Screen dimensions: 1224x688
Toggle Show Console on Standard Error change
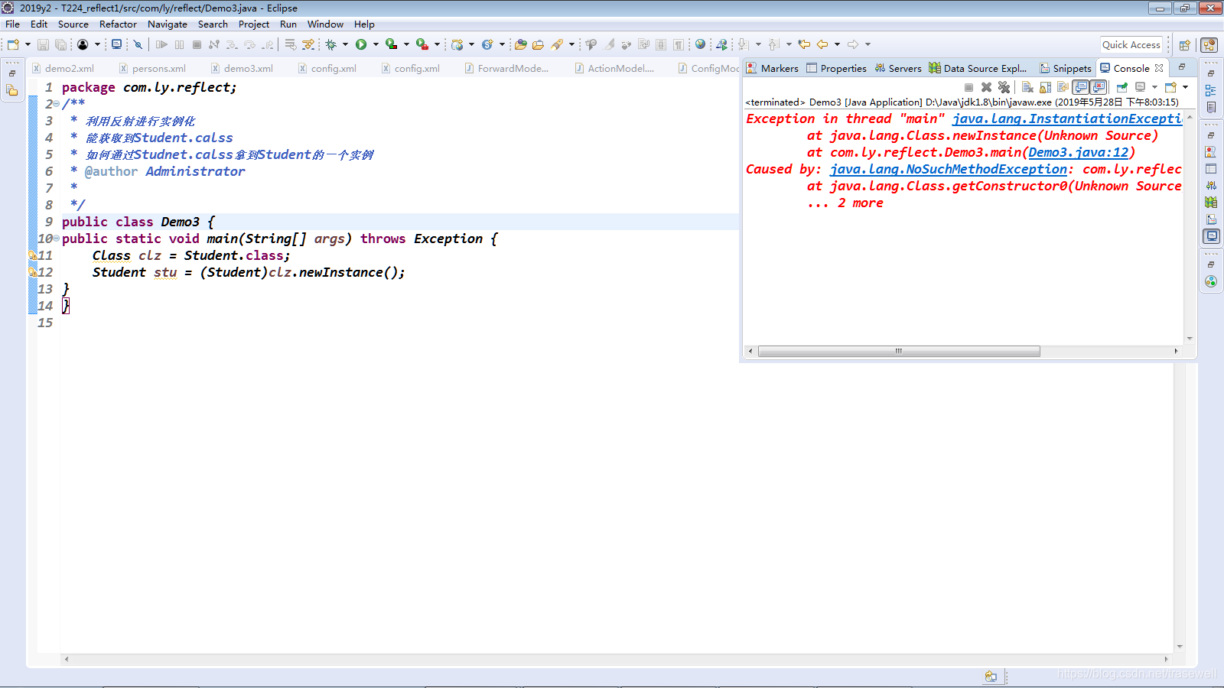point(1099,87)
